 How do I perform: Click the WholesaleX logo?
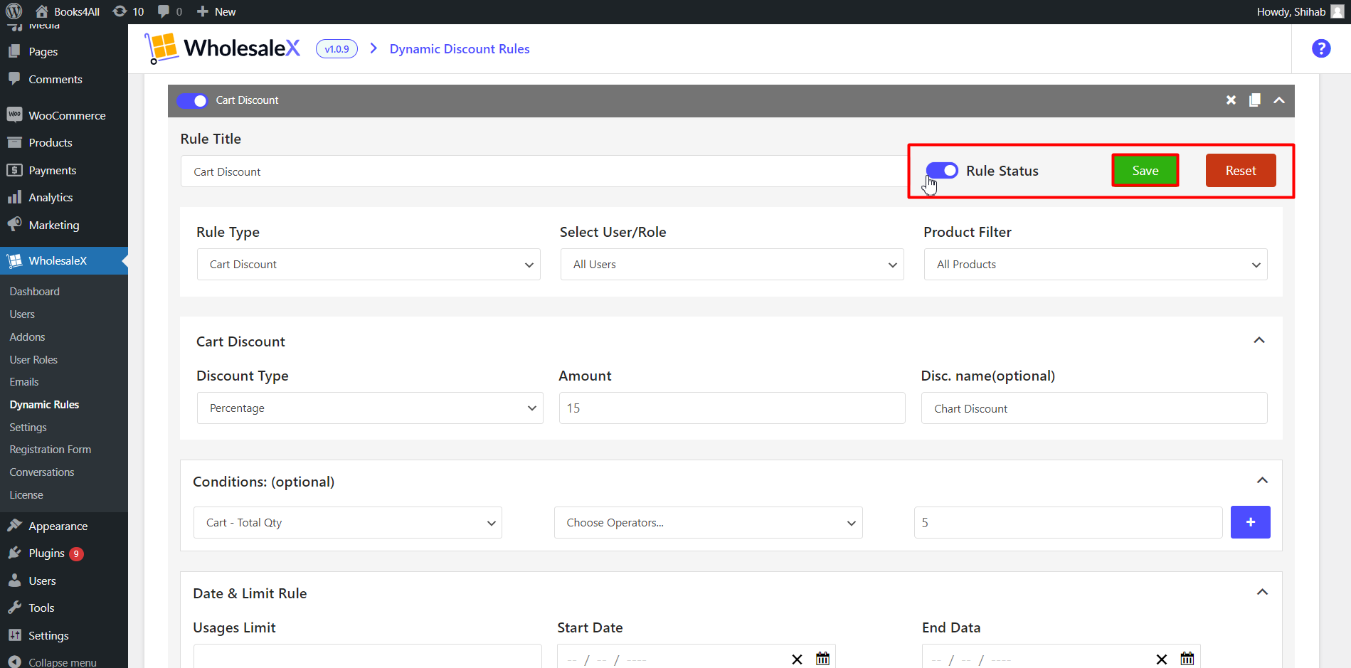click(x=222, y=48)
